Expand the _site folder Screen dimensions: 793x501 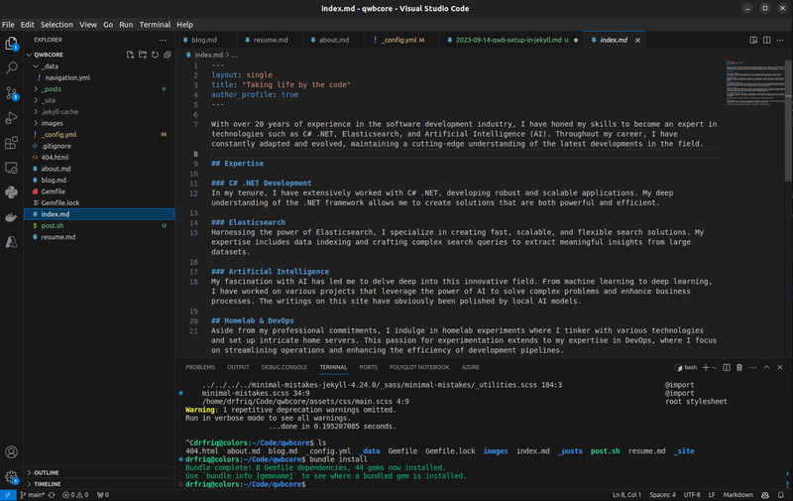pos(36,100)
